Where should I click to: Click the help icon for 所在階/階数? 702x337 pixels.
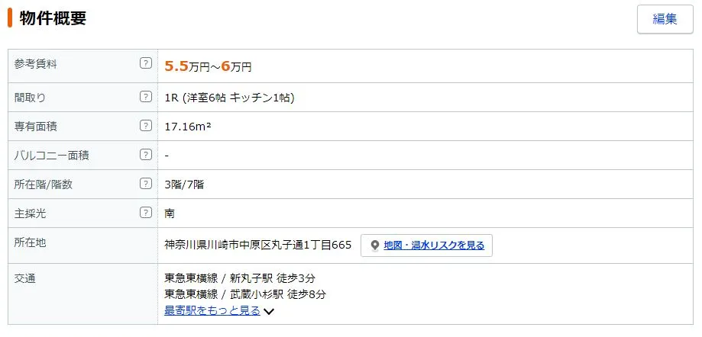146,184
